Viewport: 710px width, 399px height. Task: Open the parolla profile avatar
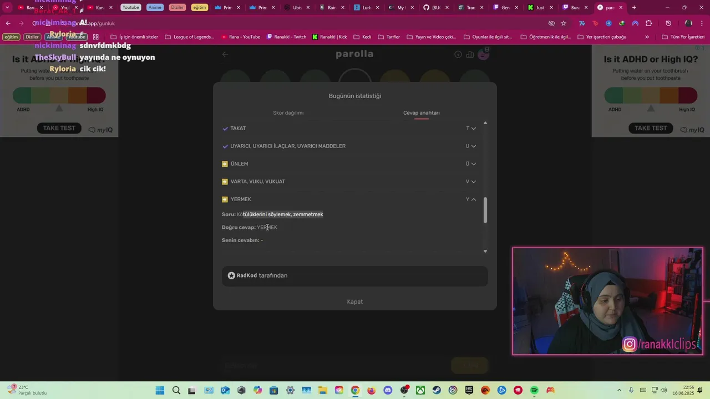[x=484, y=54]
